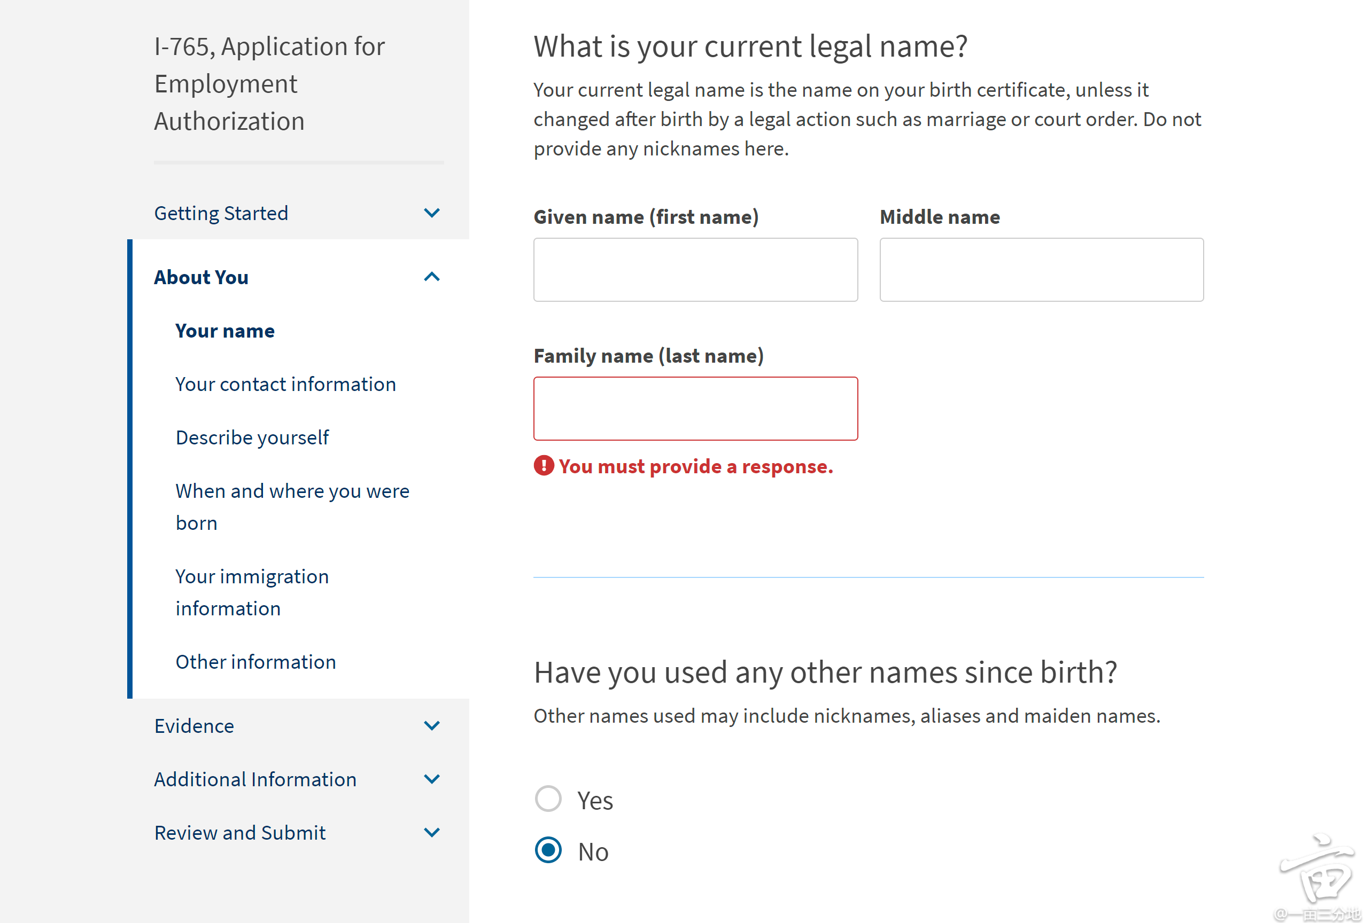
Task: Open Your immigration information page
Action: (x=252, y=592)
